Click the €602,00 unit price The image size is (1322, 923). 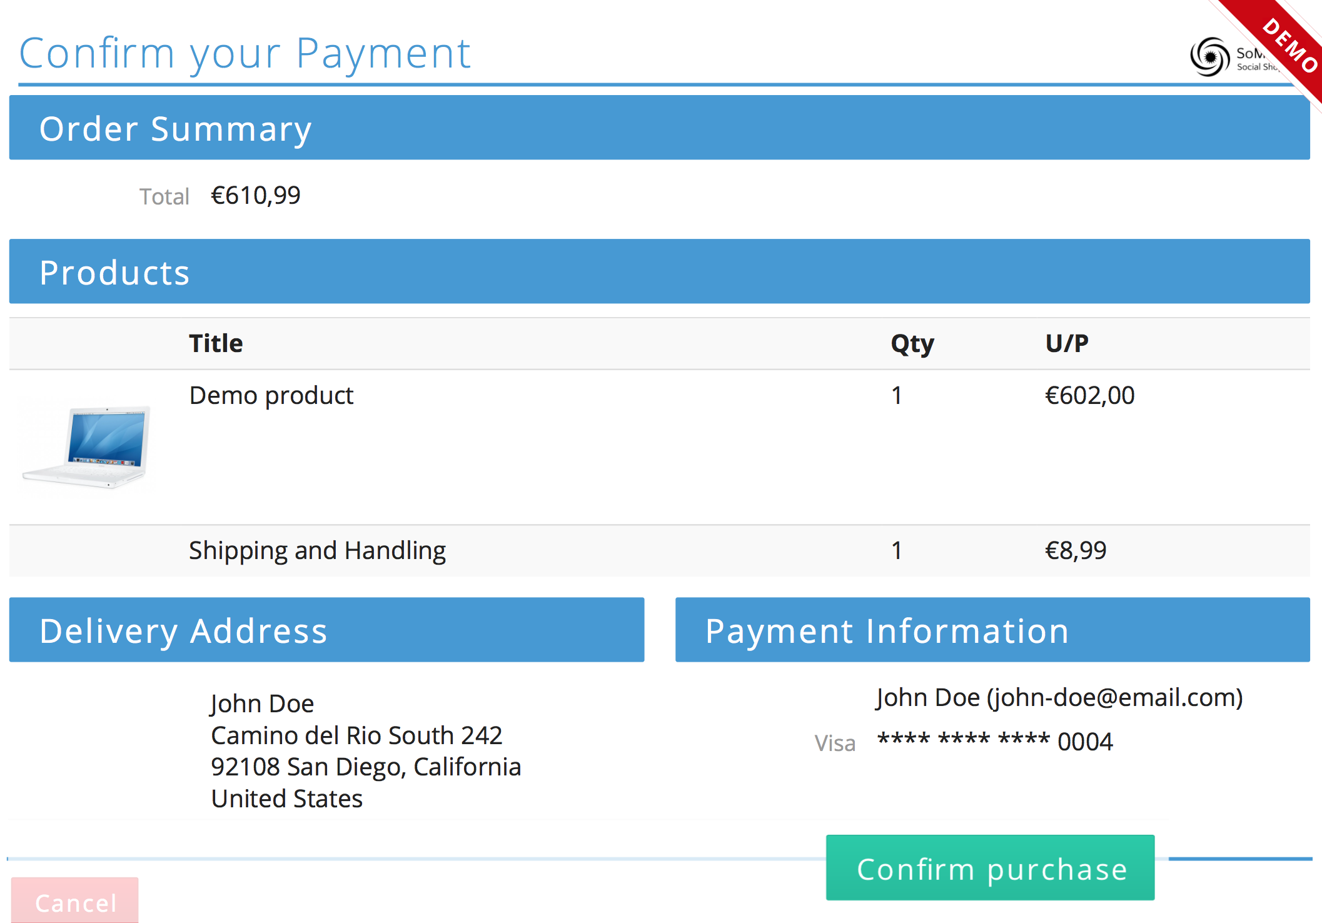(x=1089, y=395)
